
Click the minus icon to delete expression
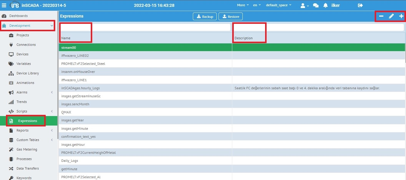click(381, 16)
